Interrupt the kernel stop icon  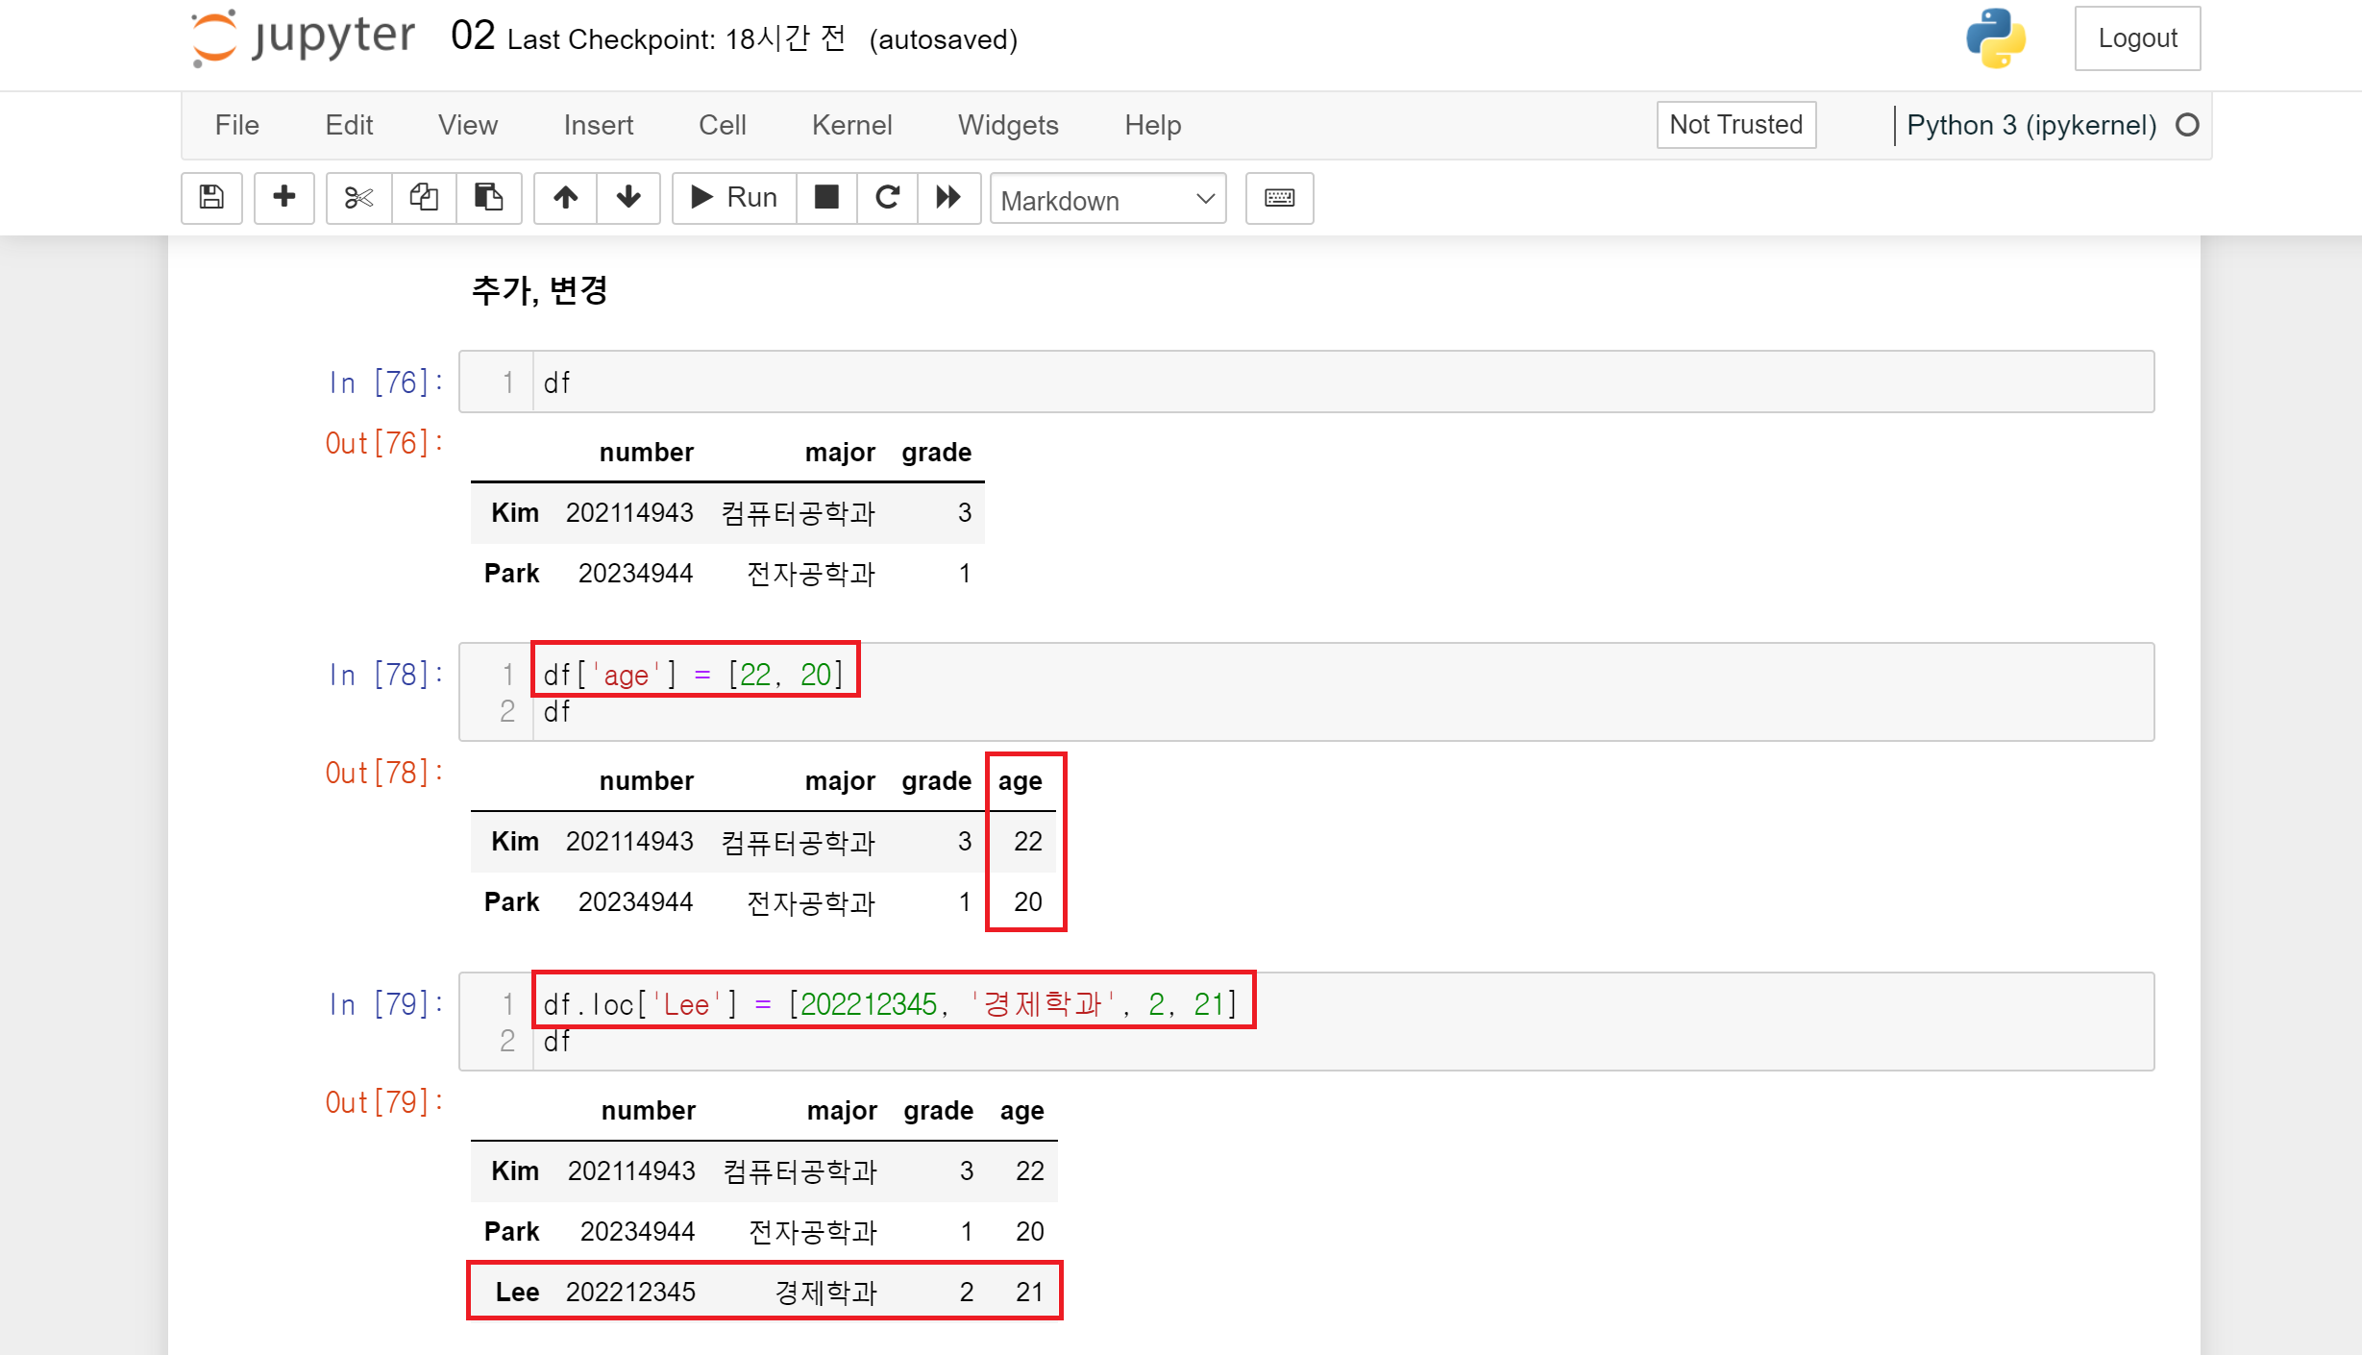(826, 198)
